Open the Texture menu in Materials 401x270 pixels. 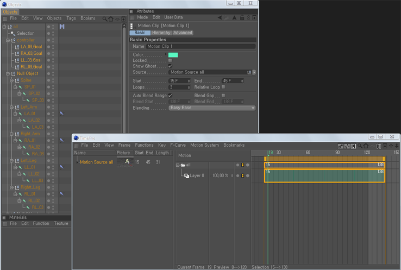(x=61, y=223)
